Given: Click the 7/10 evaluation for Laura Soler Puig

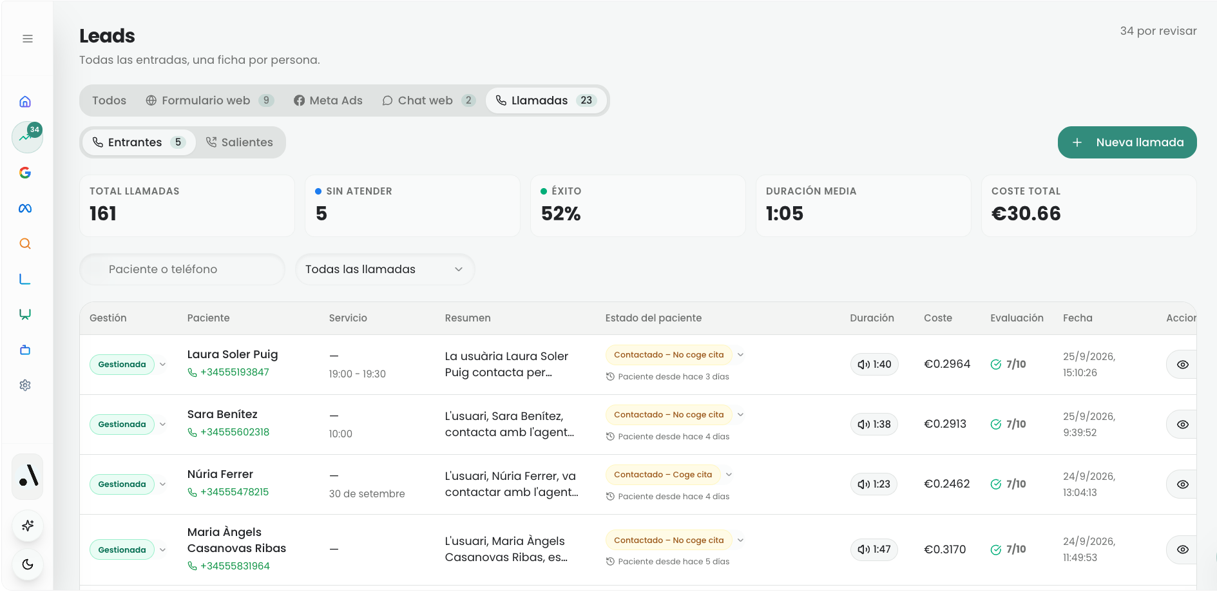Looking at the screenshot, I should coord(1008,365).
